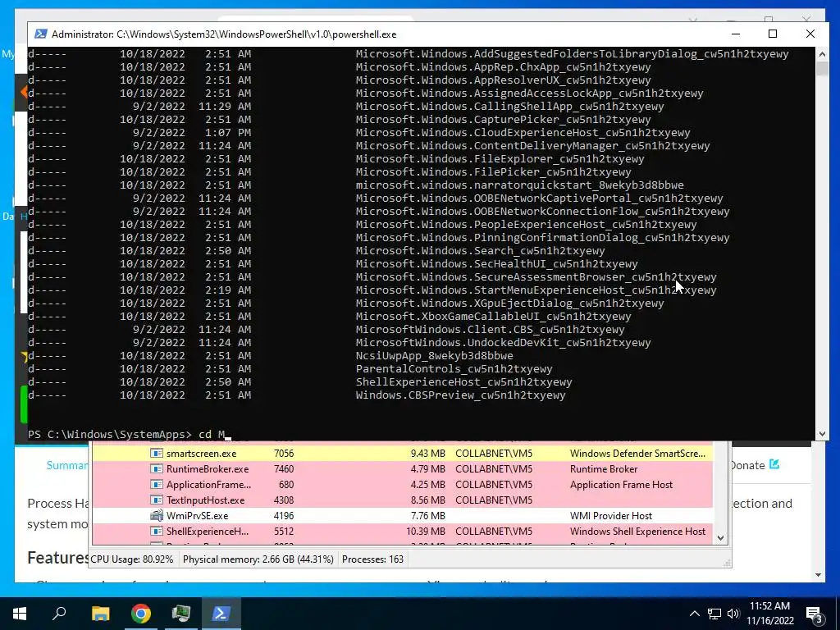The width and height of the screenshot is (840, 630).
Task: Select RuntimeBroker.exe with PID 7460
Action: (x=402, y=468)
